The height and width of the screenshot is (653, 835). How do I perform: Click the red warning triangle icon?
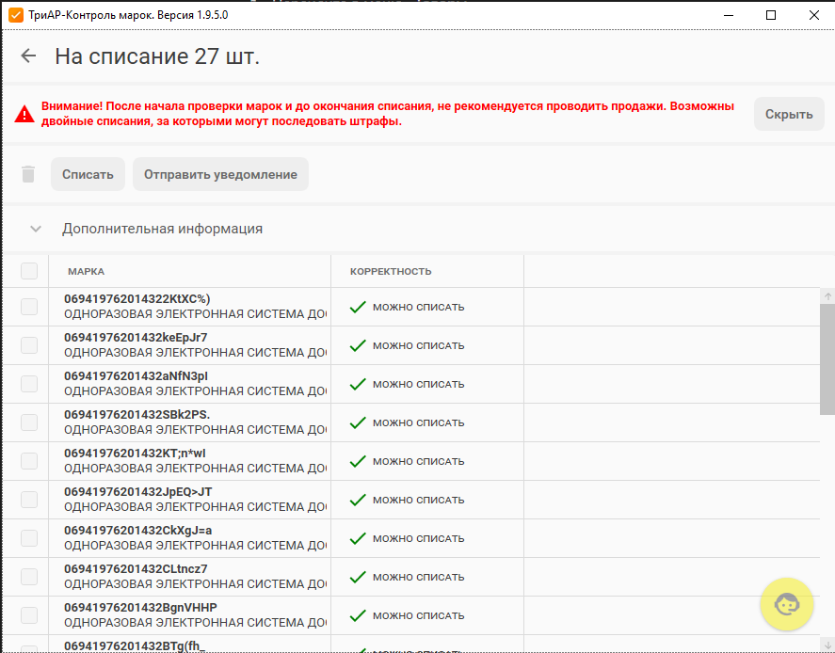pyautogui.click(x=24, y=114)
